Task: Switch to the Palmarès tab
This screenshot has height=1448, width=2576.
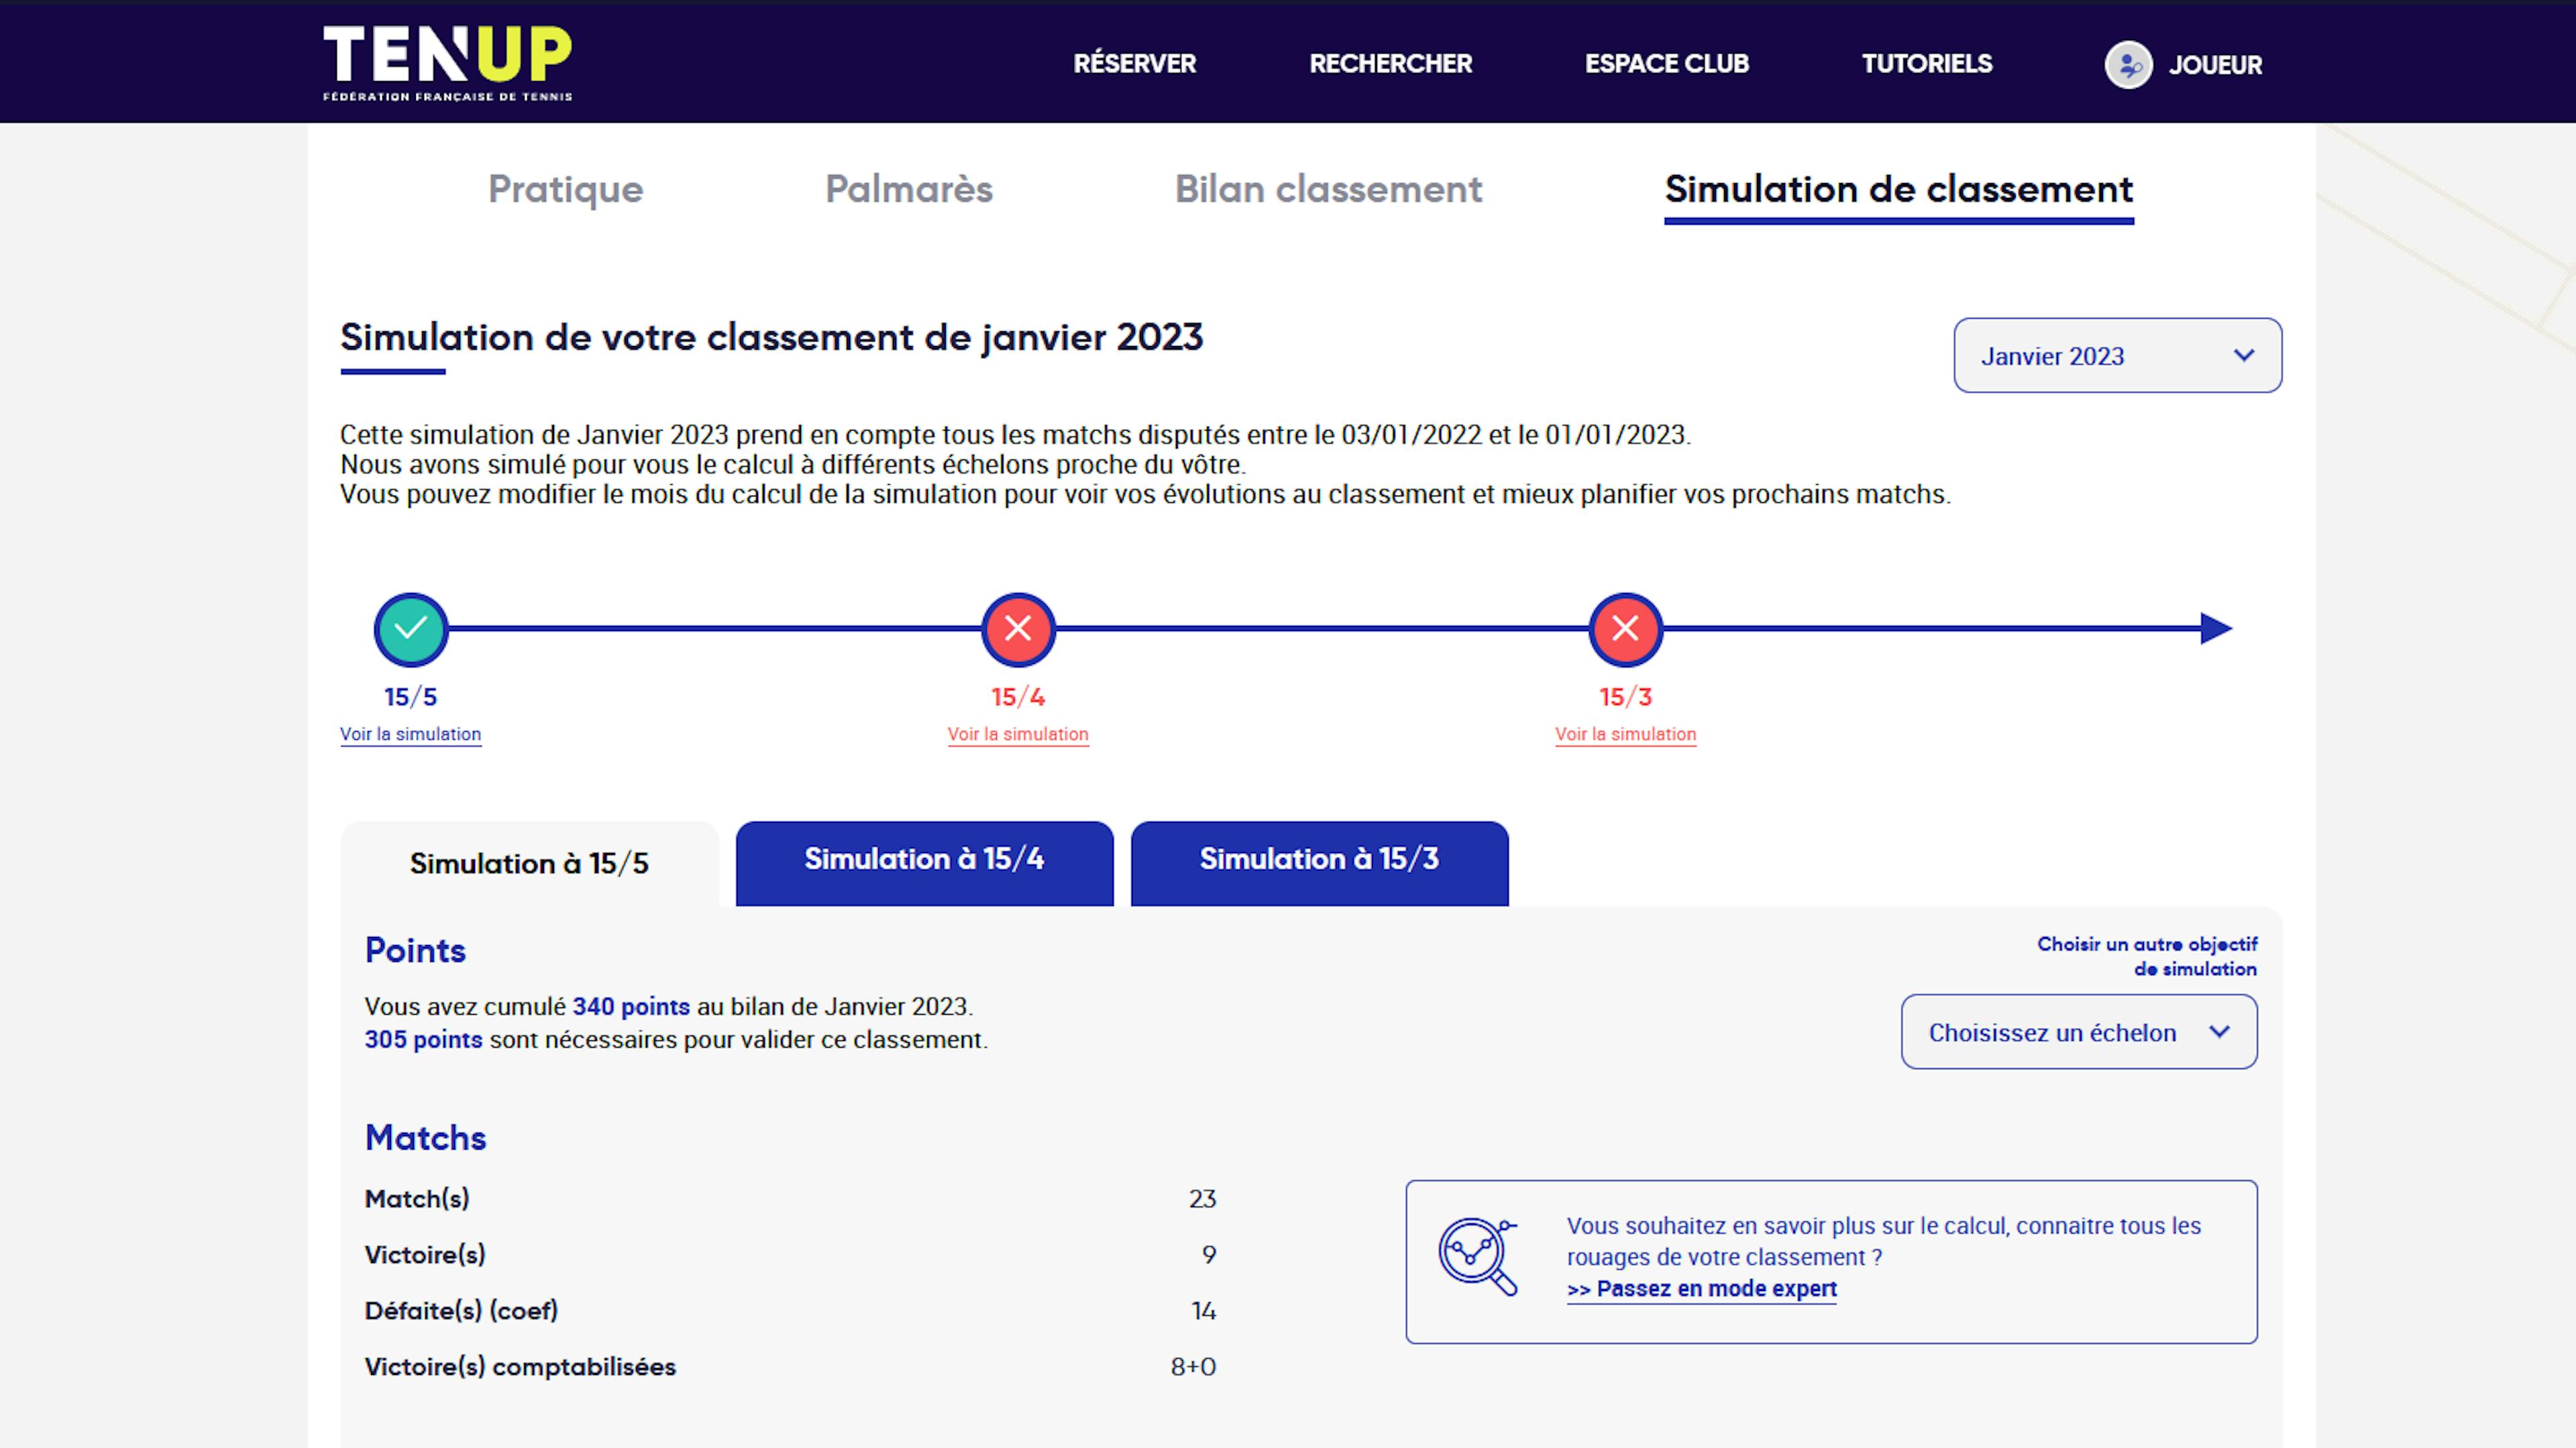Action: tap(908, 189)
